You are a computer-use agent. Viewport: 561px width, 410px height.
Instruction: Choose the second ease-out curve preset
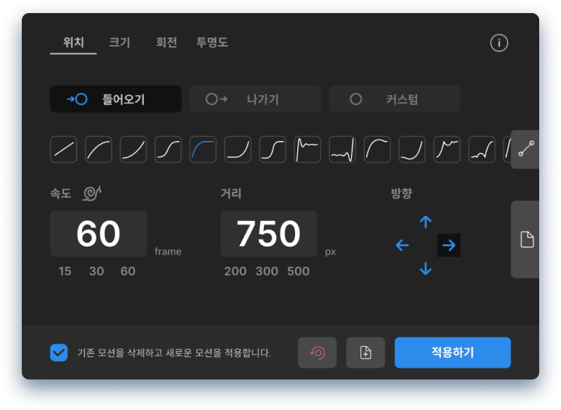coord(98,149)
